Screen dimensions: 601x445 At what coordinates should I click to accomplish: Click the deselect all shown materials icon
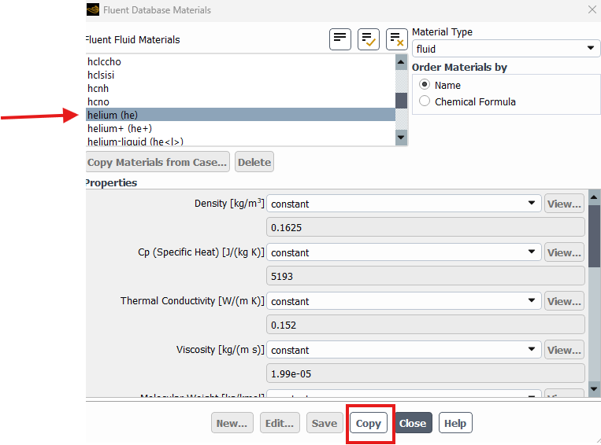tap(397, 39)
